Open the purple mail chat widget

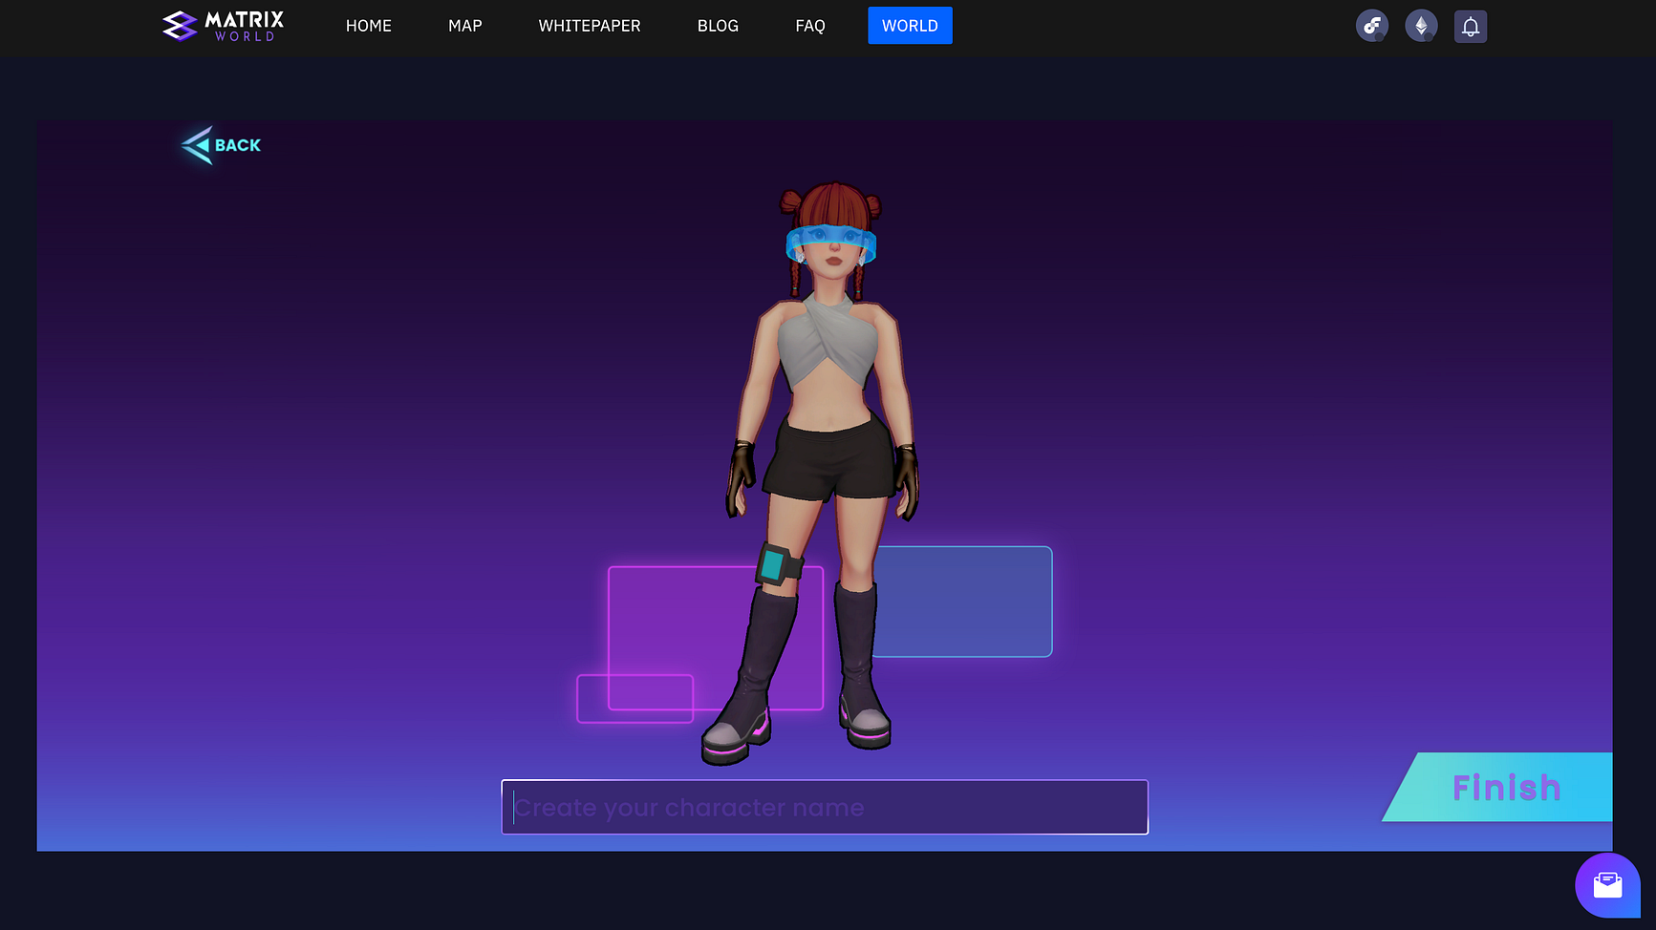click(x=1607, y=885)
